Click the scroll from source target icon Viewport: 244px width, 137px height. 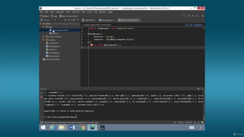(65, 20)
